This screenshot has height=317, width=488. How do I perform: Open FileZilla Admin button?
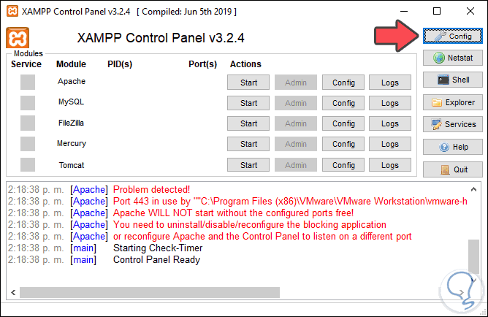pyautogui.click(x=296, y=123)
